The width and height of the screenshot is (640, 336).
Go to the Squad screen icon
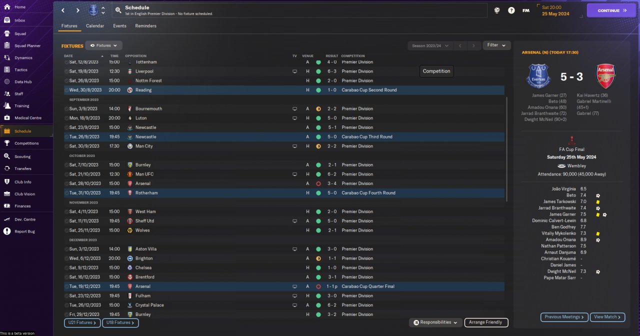[7, 33]
